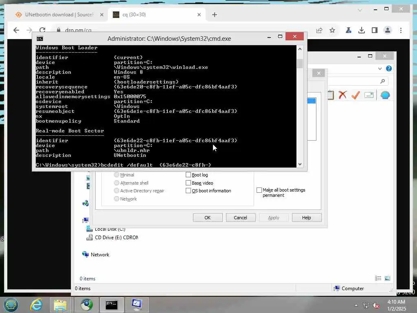Enable OS boot information checkbox
Viewport: 417px width, 313px height.
click(x=188, y=191)
